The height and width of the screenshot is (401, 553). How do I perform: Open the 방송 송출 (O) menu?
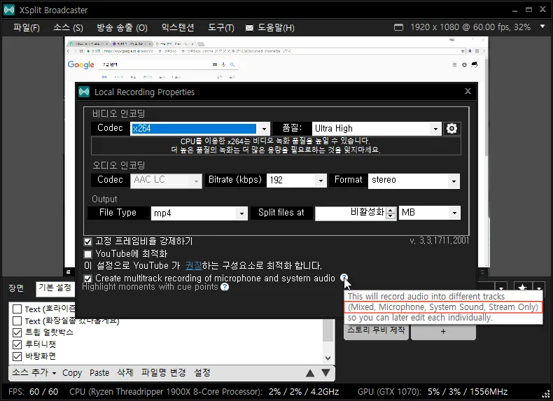[x=122, y=27]
